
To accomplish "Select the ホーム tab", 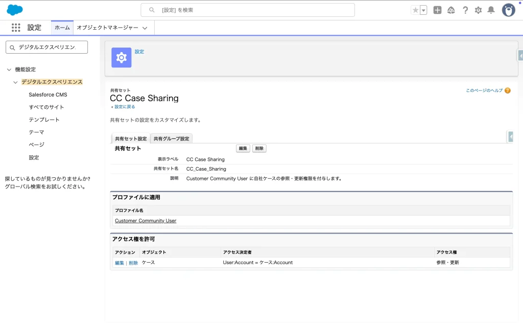I will [x=62, y=28].
